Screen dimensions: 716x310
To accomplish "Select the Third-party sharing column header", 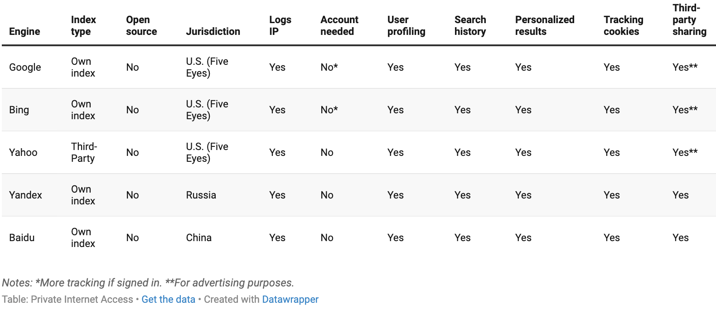I will click(689, 19).
